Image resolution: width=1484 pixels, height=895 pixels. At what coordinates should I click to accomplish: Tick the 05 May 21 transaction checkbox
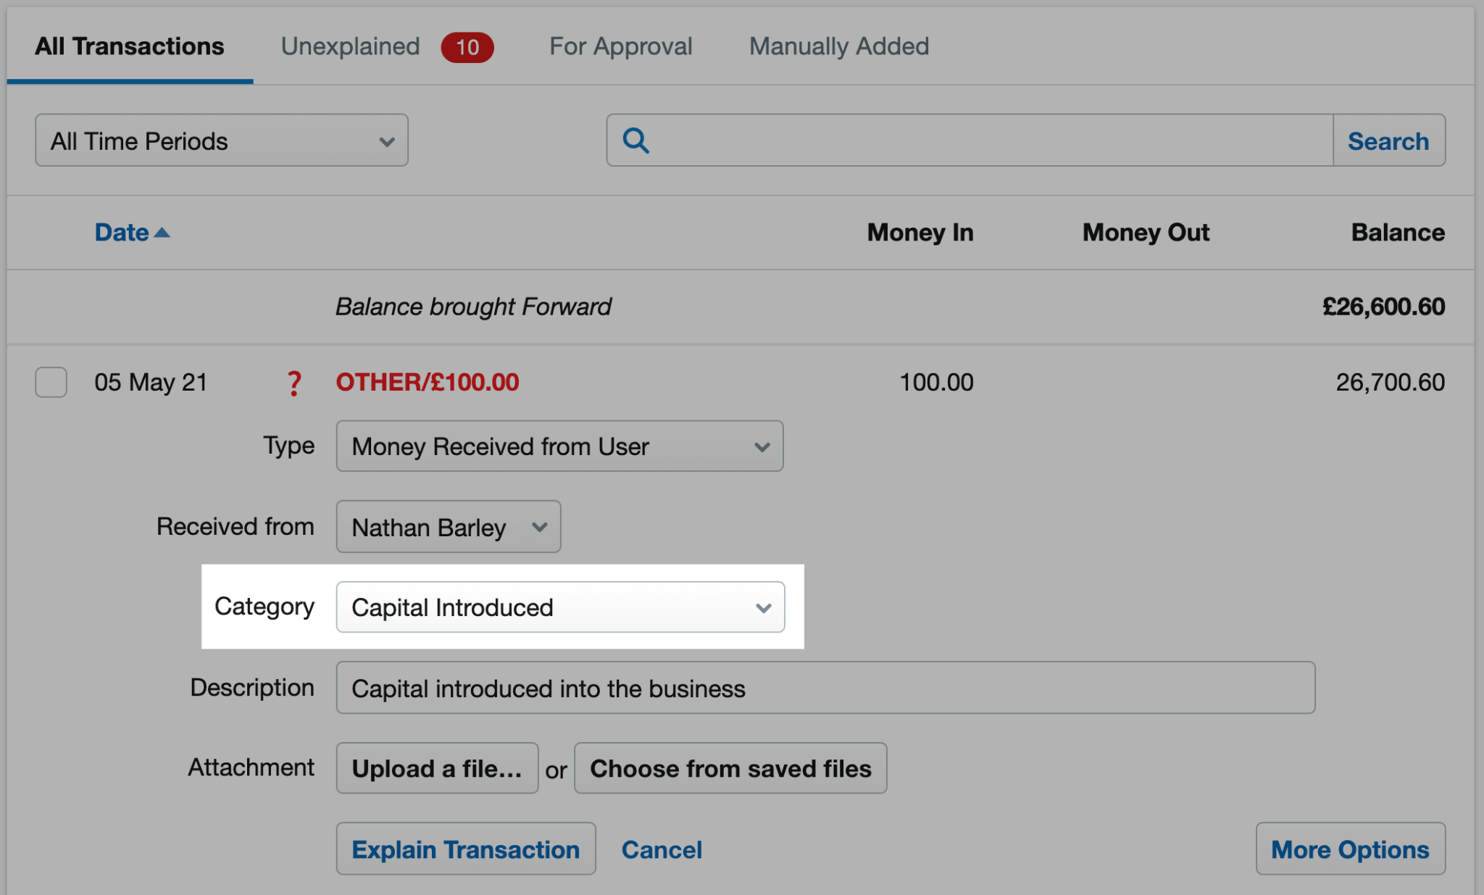tap(51, 382)
